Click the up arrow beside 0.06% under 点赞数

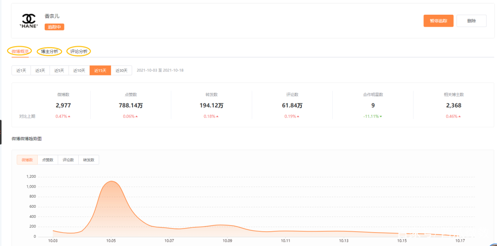pyautogui.click(x=137, y=117)
